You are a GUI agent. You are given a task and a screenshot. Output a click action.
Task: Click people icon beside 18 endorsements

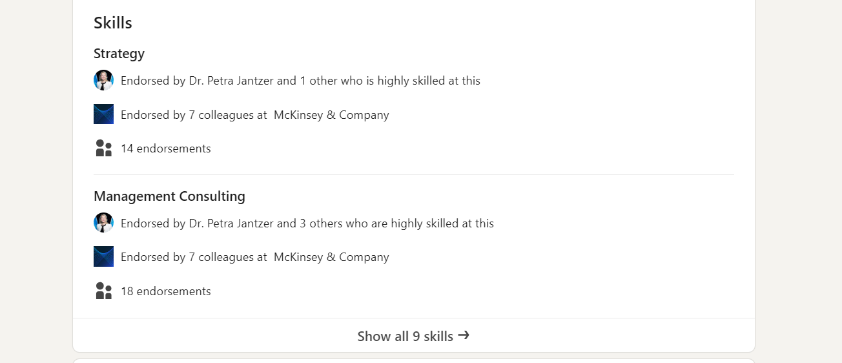click(x=103, y=291)
